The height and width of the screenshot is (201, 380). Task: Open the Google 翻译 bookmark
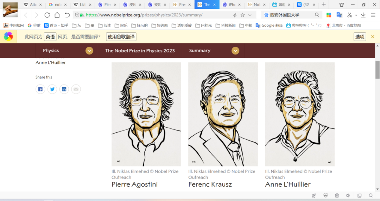(x=269, y=26)
